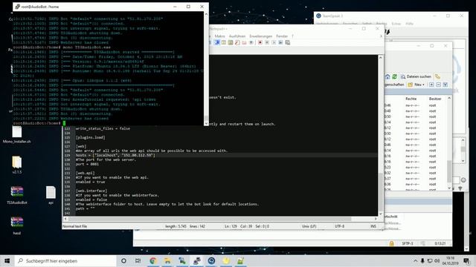Click the WinSCP green refresh icon
Viewport: 476px width, 267px height.
tap(394, 76)
